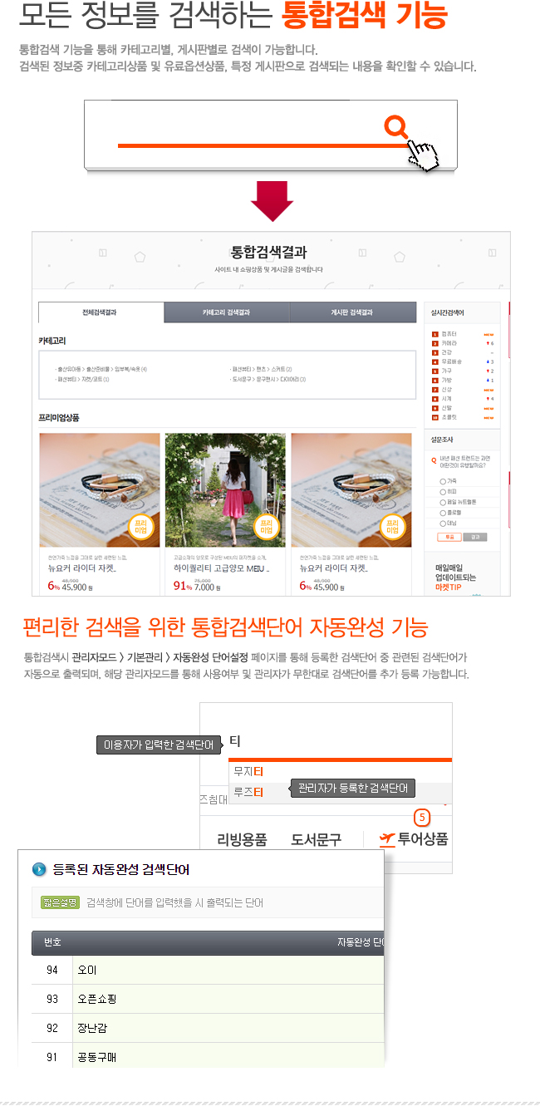Open the 리빙용품 category menu item
Screen dimensions: 540x1106
coord(242,839)
